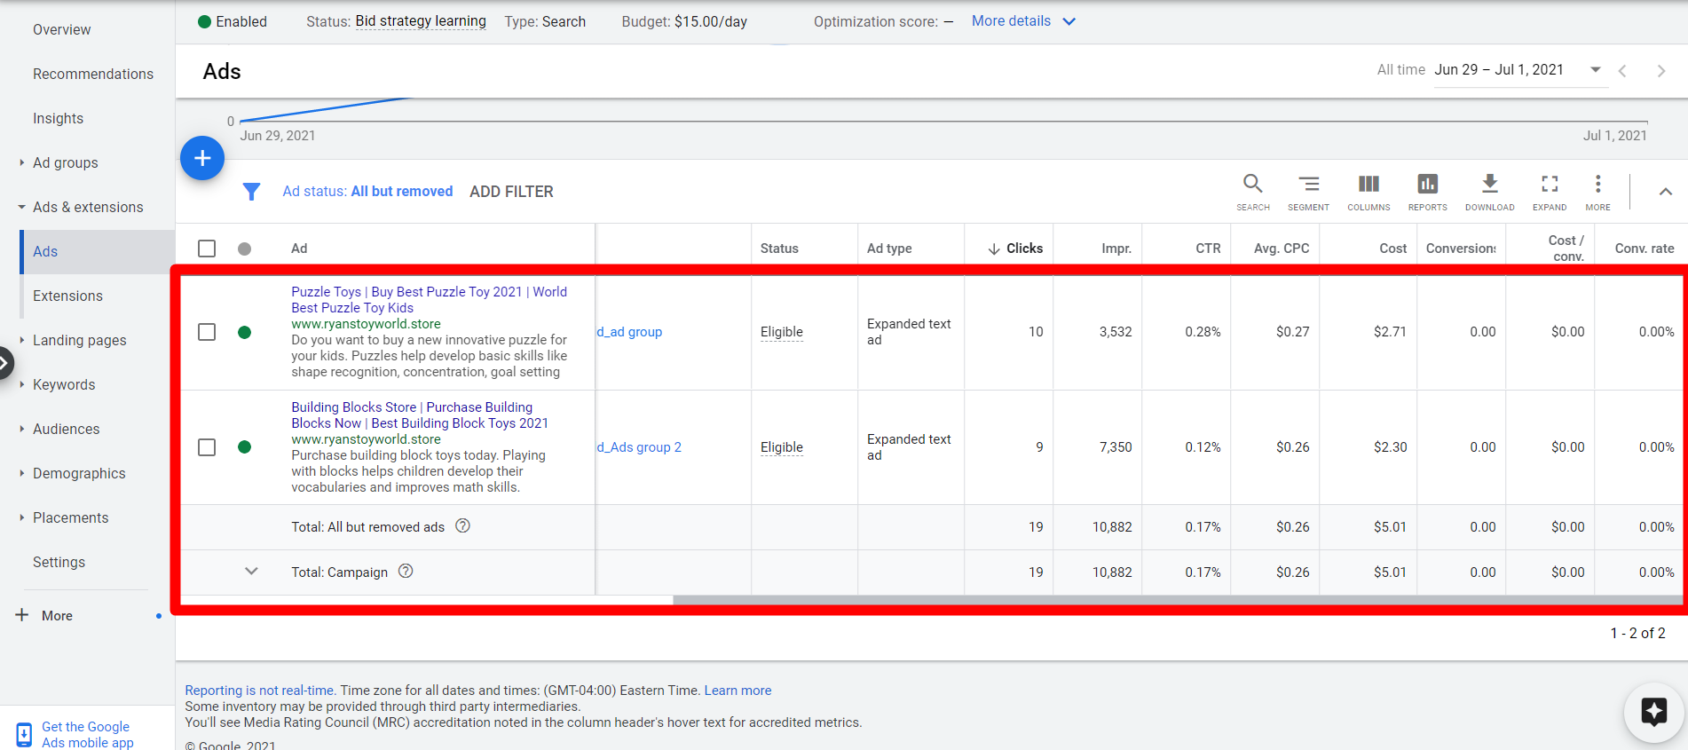Click the blue plus create-ad button
Image resolution: width=1688 pixels, height=750 pixels.
click(202, 158)
